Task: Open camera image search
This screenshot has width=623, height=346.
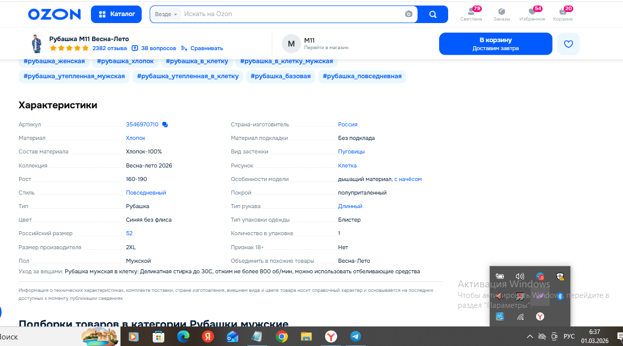Action: coord(409,14)
